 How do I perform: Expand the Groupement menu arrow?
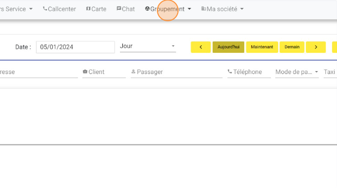pyautogui.click(x=189, y=9)
